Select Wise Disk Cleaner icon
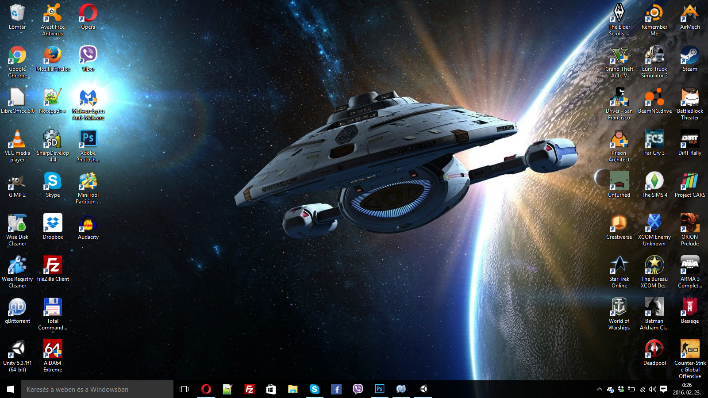 pos(17,230)
